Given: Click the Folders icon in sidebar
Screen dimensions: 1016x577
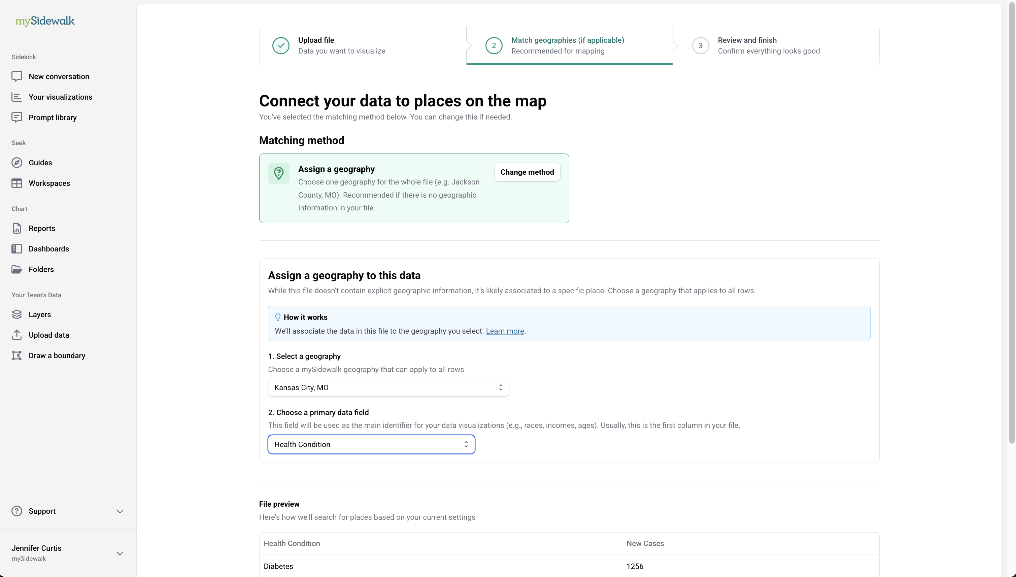Looking at the screenshot, I should tap(16, 269).
